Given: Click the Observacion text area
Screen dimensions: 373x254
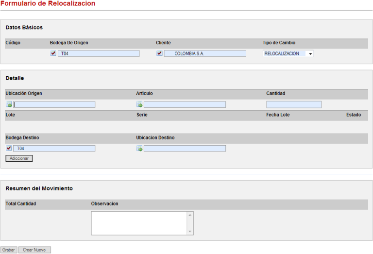Looking at the screenshot, I should (139, 223).
